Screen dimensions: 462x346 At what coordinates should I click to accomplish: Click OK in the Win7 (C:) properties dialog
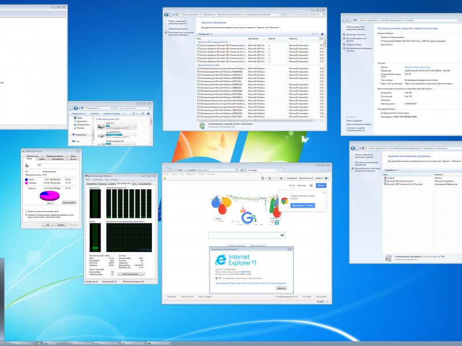click(48, 225)
